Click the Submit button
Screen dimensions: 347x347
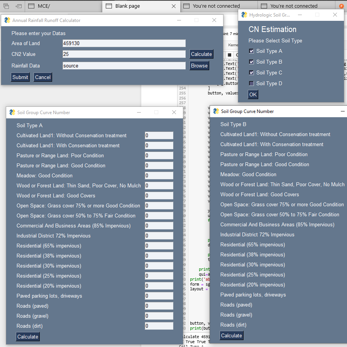click(x=20, y=77)
